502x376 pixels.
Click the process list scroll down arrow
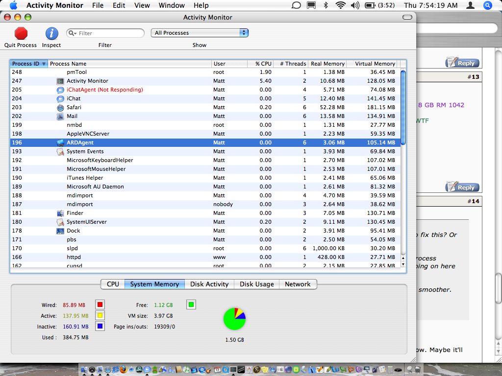(403, 264)
